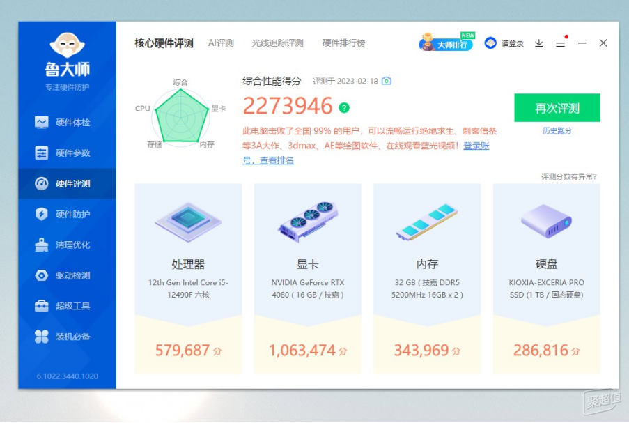The width and height of the screenshot is (629, 423).
Task: Click the 32 GB DDR5 memory text
Action: [x=427, y=289]
